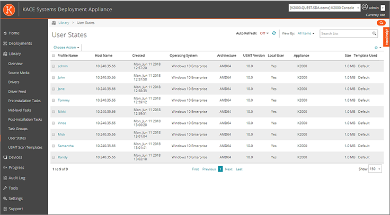Screen dimensions: 390x215
Task: Click the orange global search button
Action: (x=381, y=23)
